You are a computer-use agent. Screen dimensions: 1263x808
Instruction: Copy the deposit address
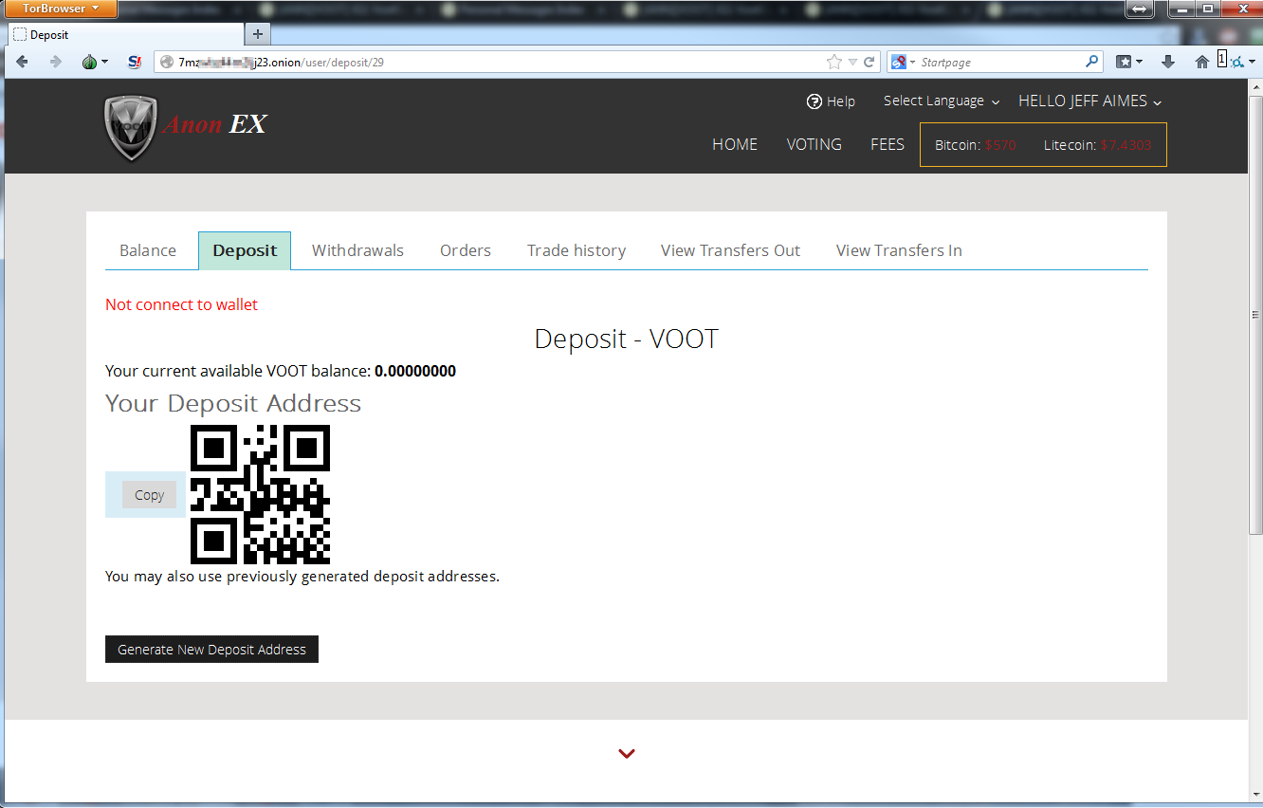pos(149,494)
